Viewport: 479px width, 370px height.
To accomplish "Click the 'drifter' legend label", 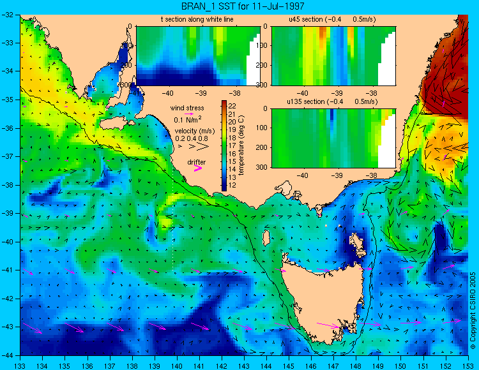I will (x=197, y=162).
